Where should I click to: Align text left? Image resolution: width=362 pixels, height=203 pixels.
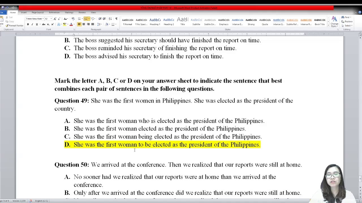79,24
